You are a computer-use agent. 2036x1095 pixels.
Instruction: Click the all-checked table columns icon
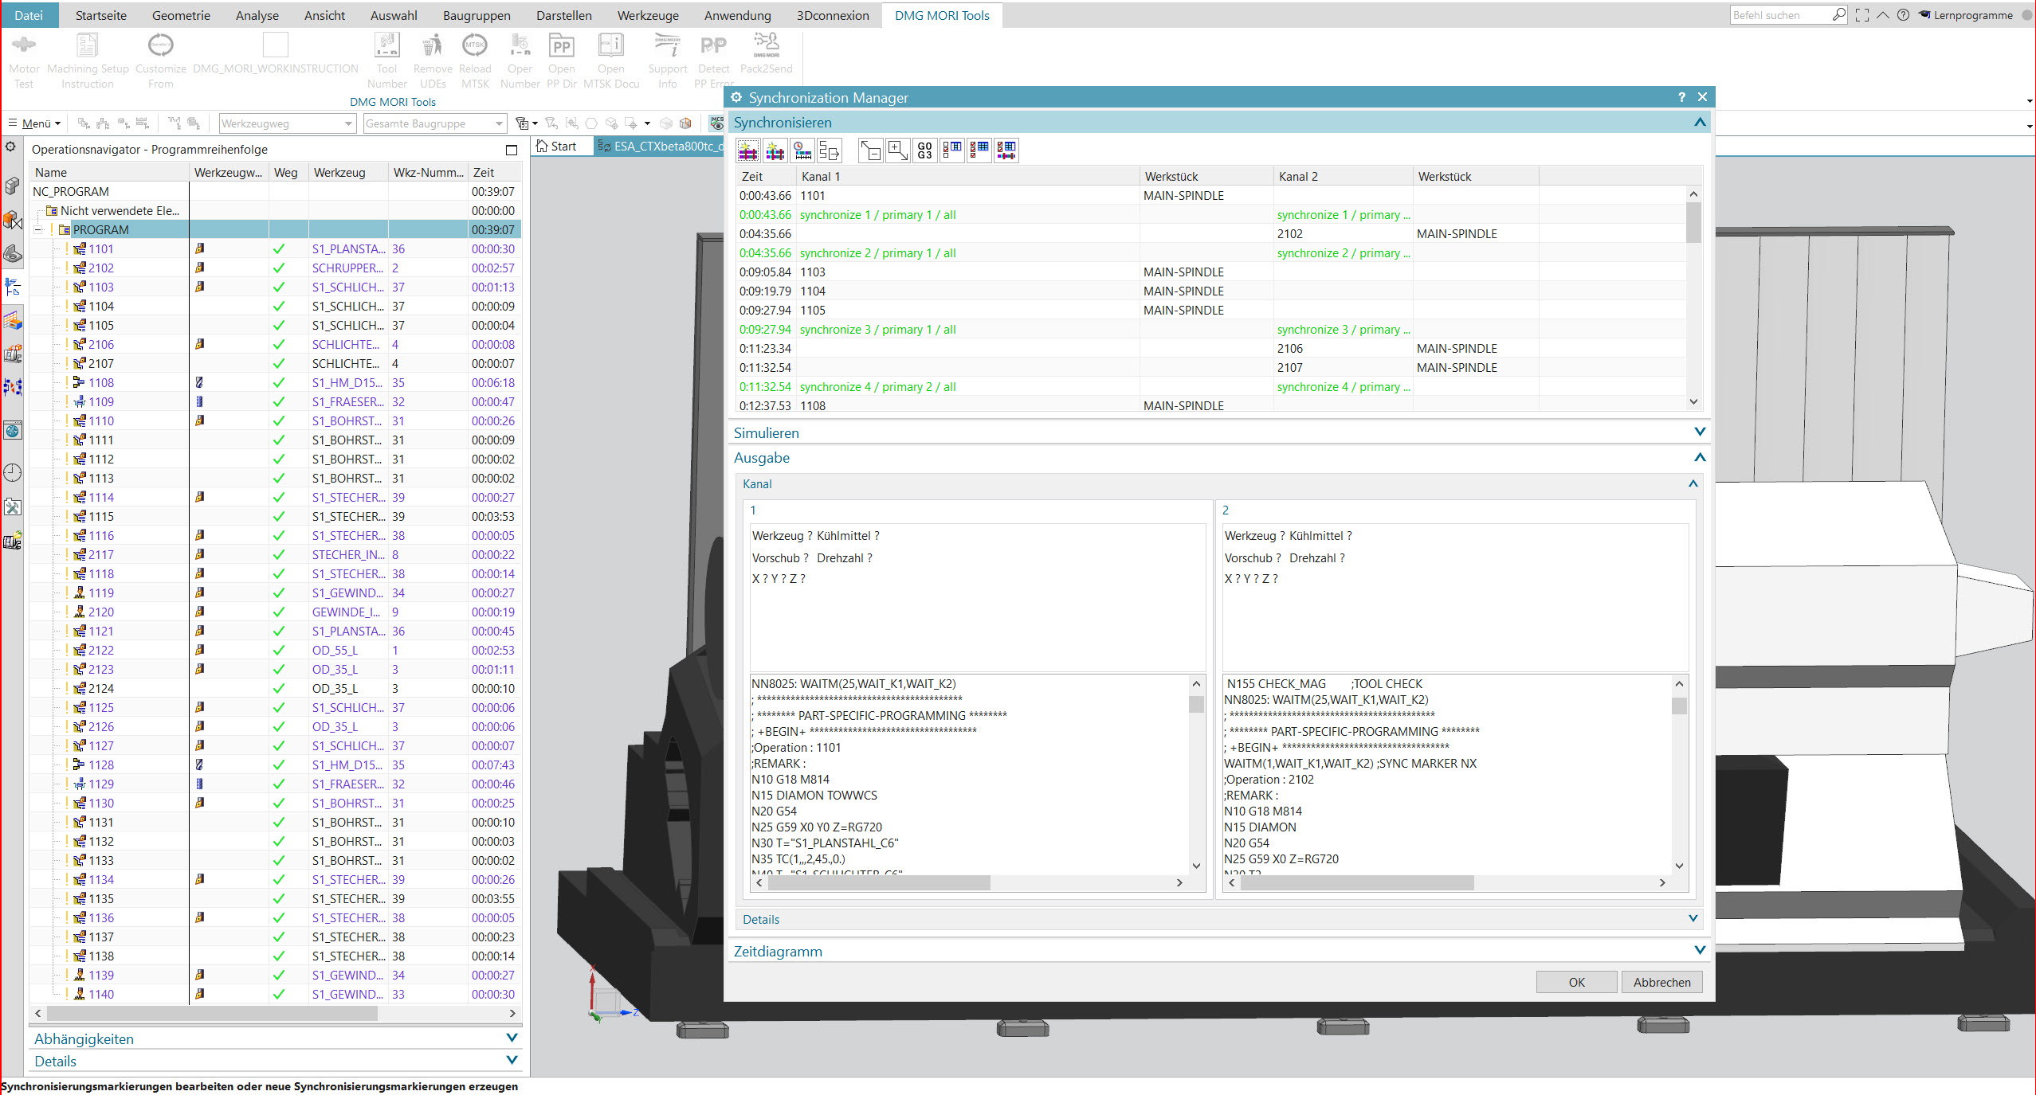pyautogui.click(x=979, y=150)
